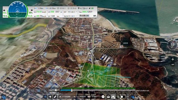The width and height of the screenshot is (178, 100).
Task: Adjust the playback speed x2.0 slider
Action: point(56,90)
